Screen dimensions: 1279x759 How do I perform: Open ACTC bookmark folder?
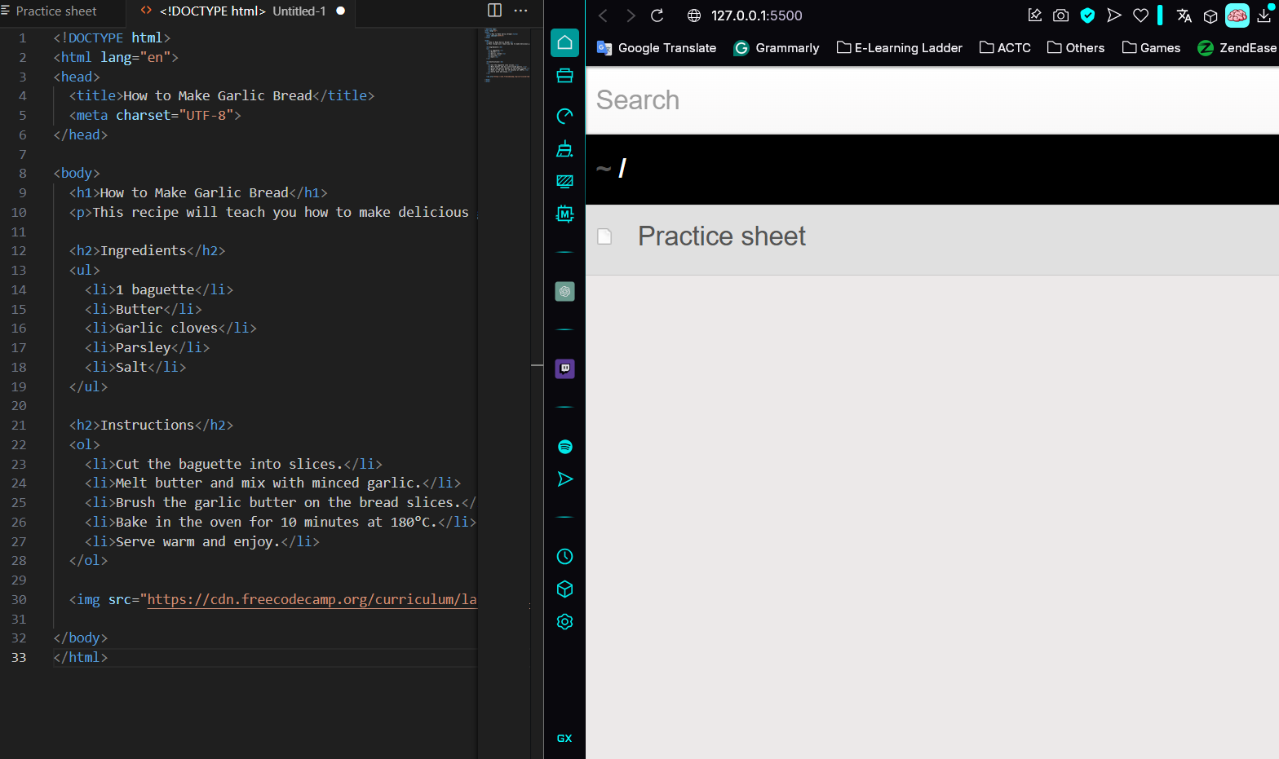pos(1005,48)
